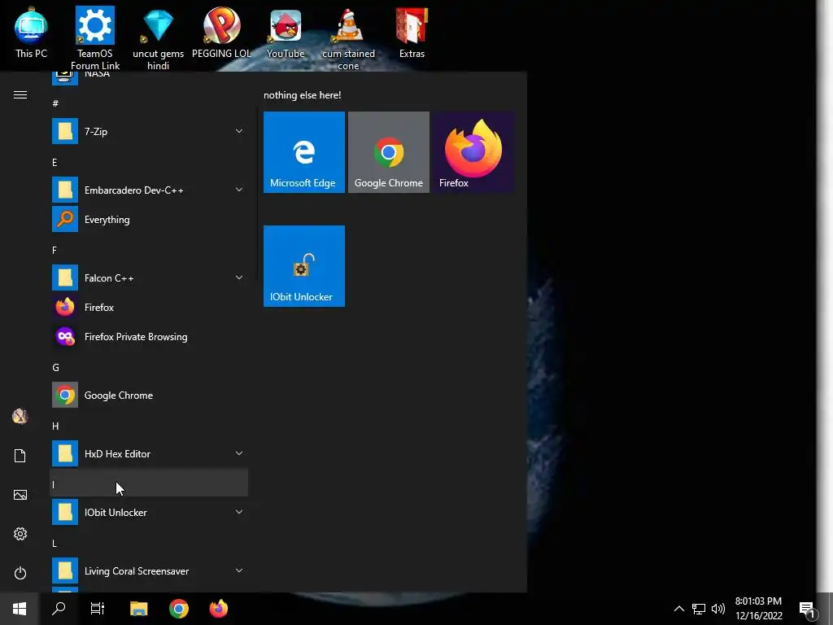Open Action Center notifications icon
The height and width of the screenshot is (625, 833).
click(807, 609)
